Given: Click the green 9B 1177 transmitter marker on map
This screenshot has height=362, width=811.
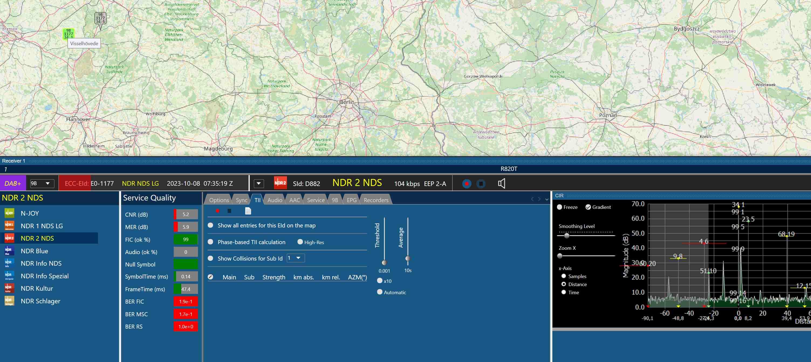Looking at the screenshot, I should point(69,34).
